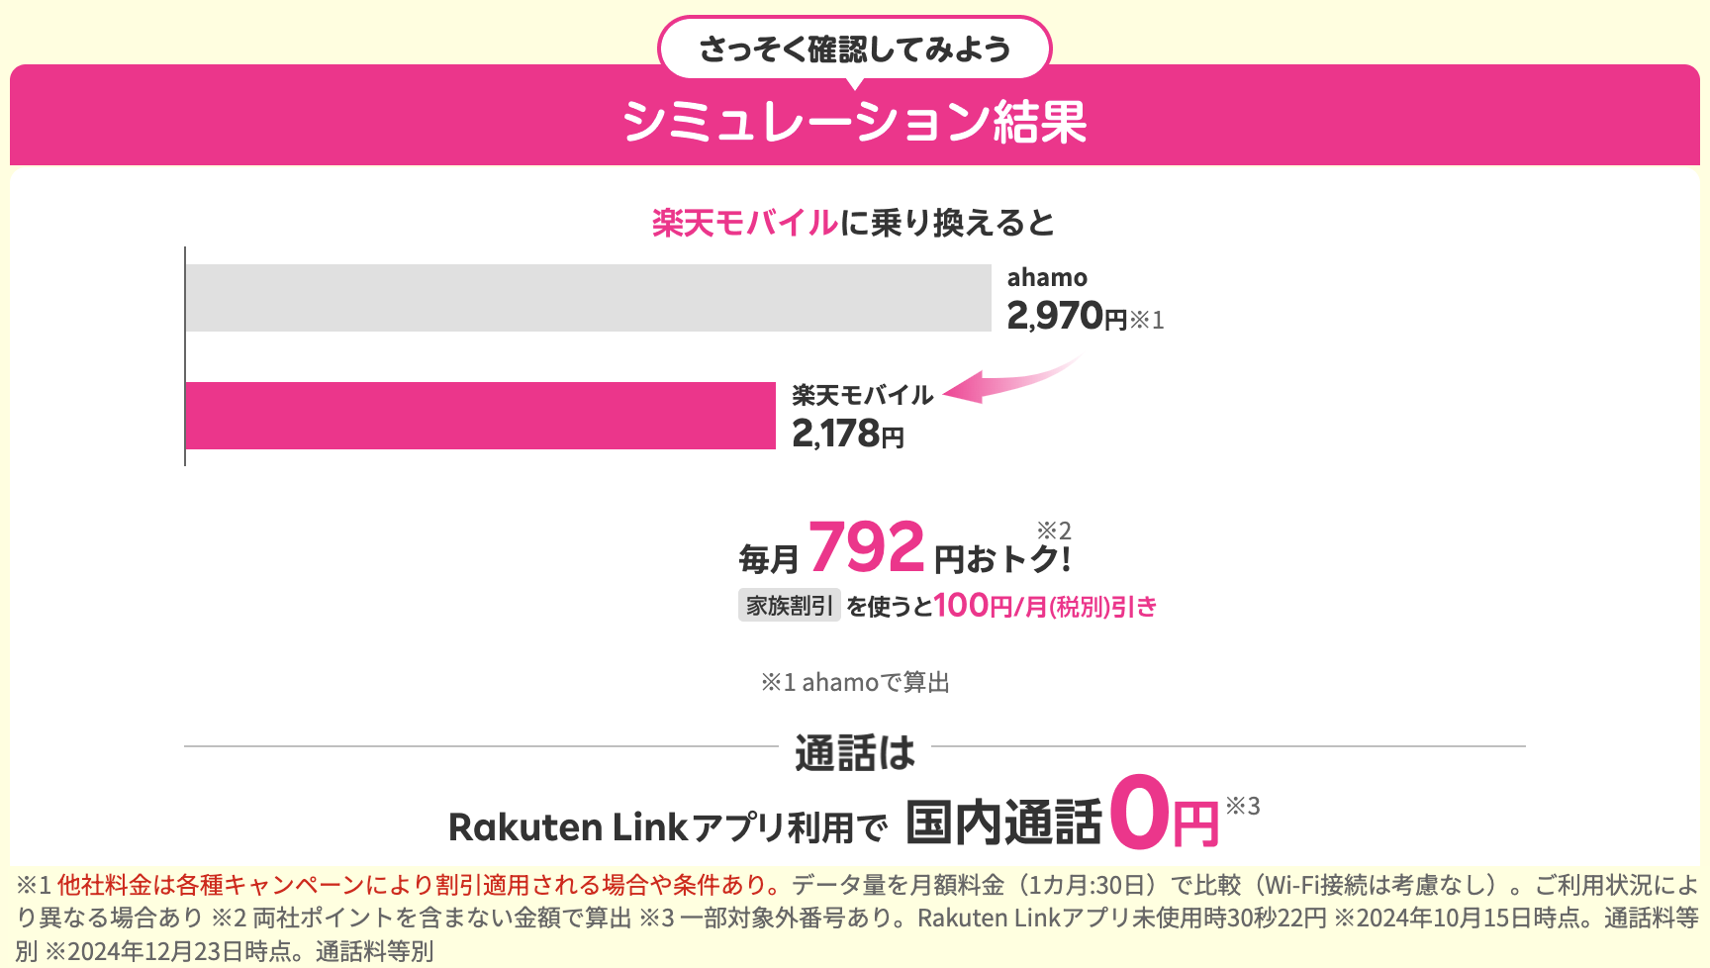Click the 楽天モバイル 2,178円 price label
This screenshot has height=968, width=1710.
[861, 417]
